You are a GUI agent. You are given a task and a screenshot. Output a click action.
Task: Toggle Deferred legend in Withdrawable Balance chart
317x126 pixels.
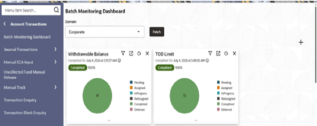(137, 110)
